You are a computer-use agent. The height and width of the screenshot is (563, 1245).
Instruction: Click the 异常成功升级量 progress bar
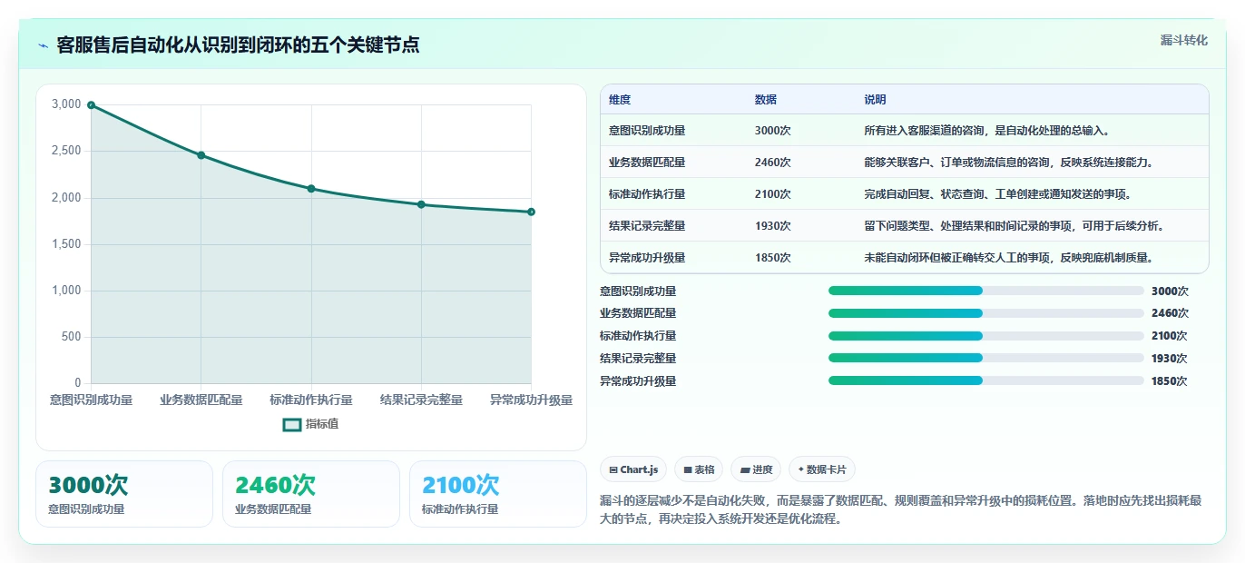pos(985,380)
